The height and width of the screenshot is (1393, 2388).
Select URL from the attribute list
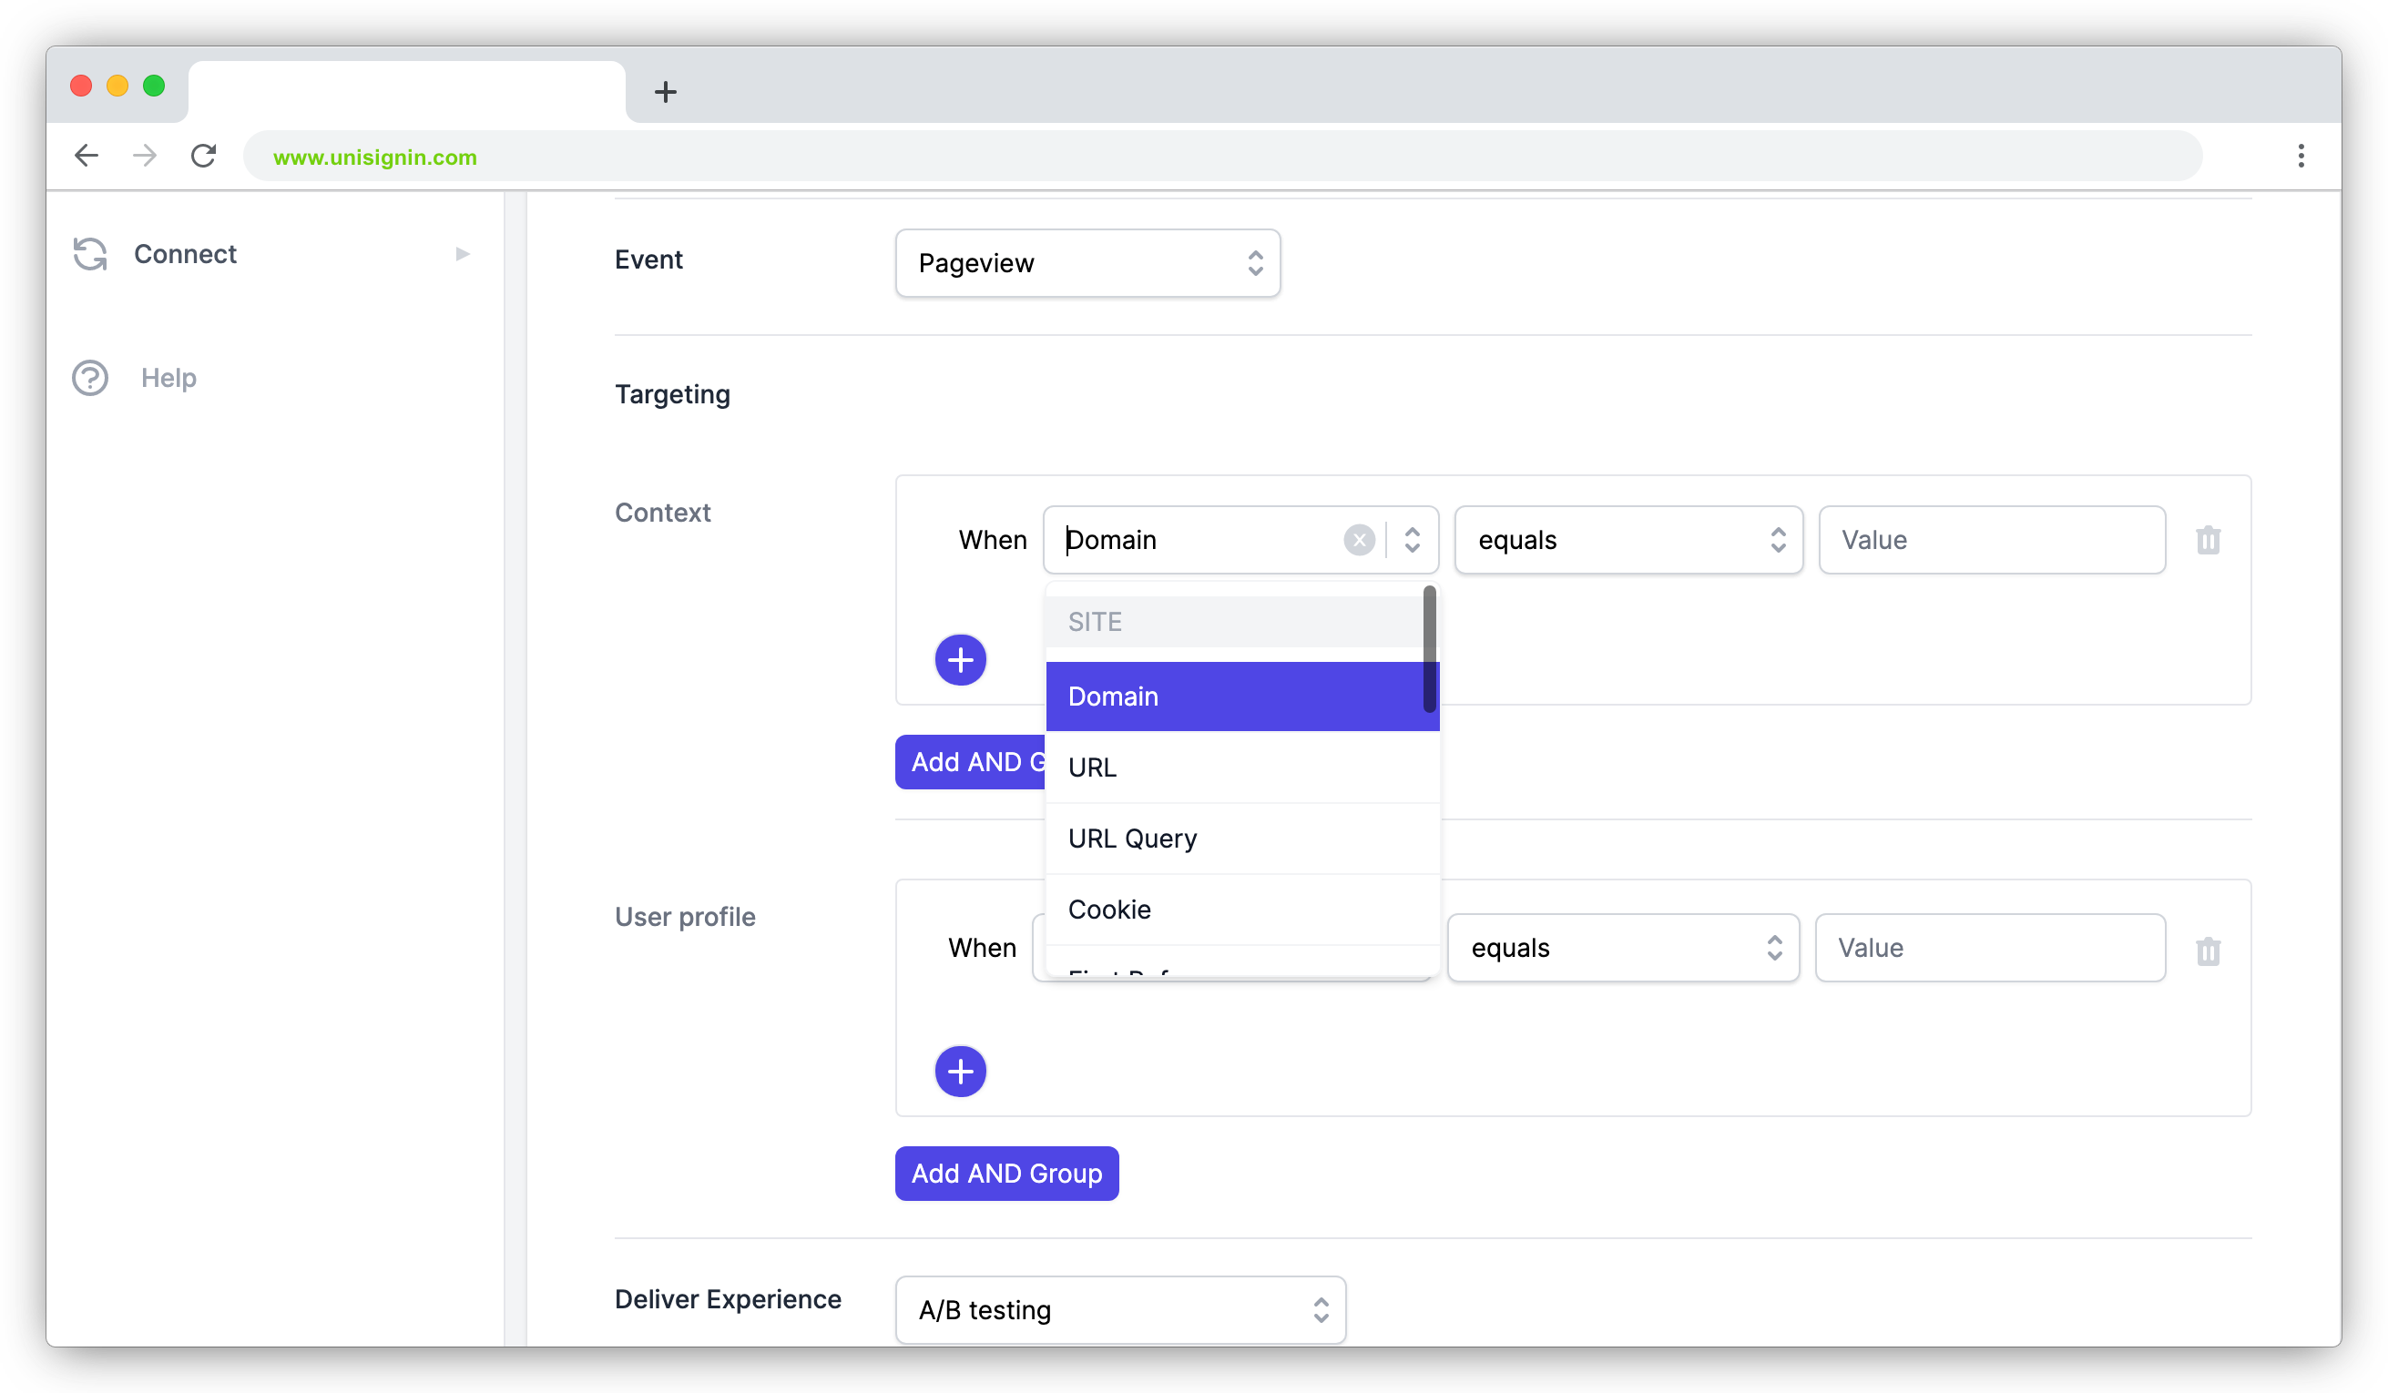[1092, 767]
